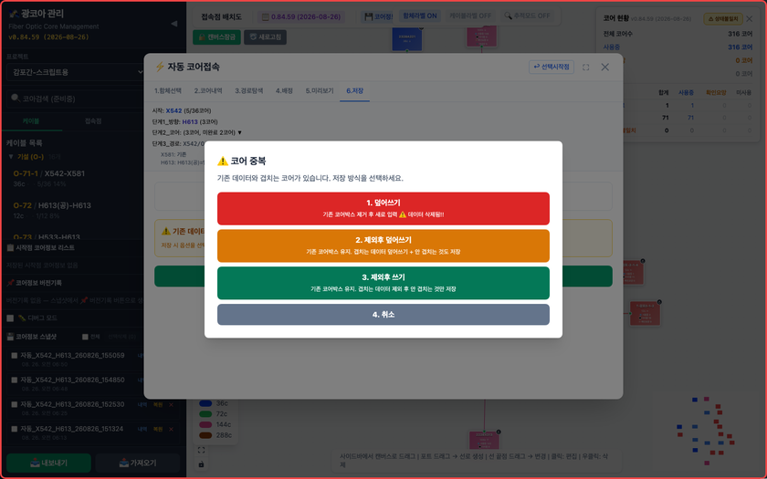This screenshot has width=767, height=479.
Task: Check the 전체 snapshots checkbox
Action: (x=85, y=337)
